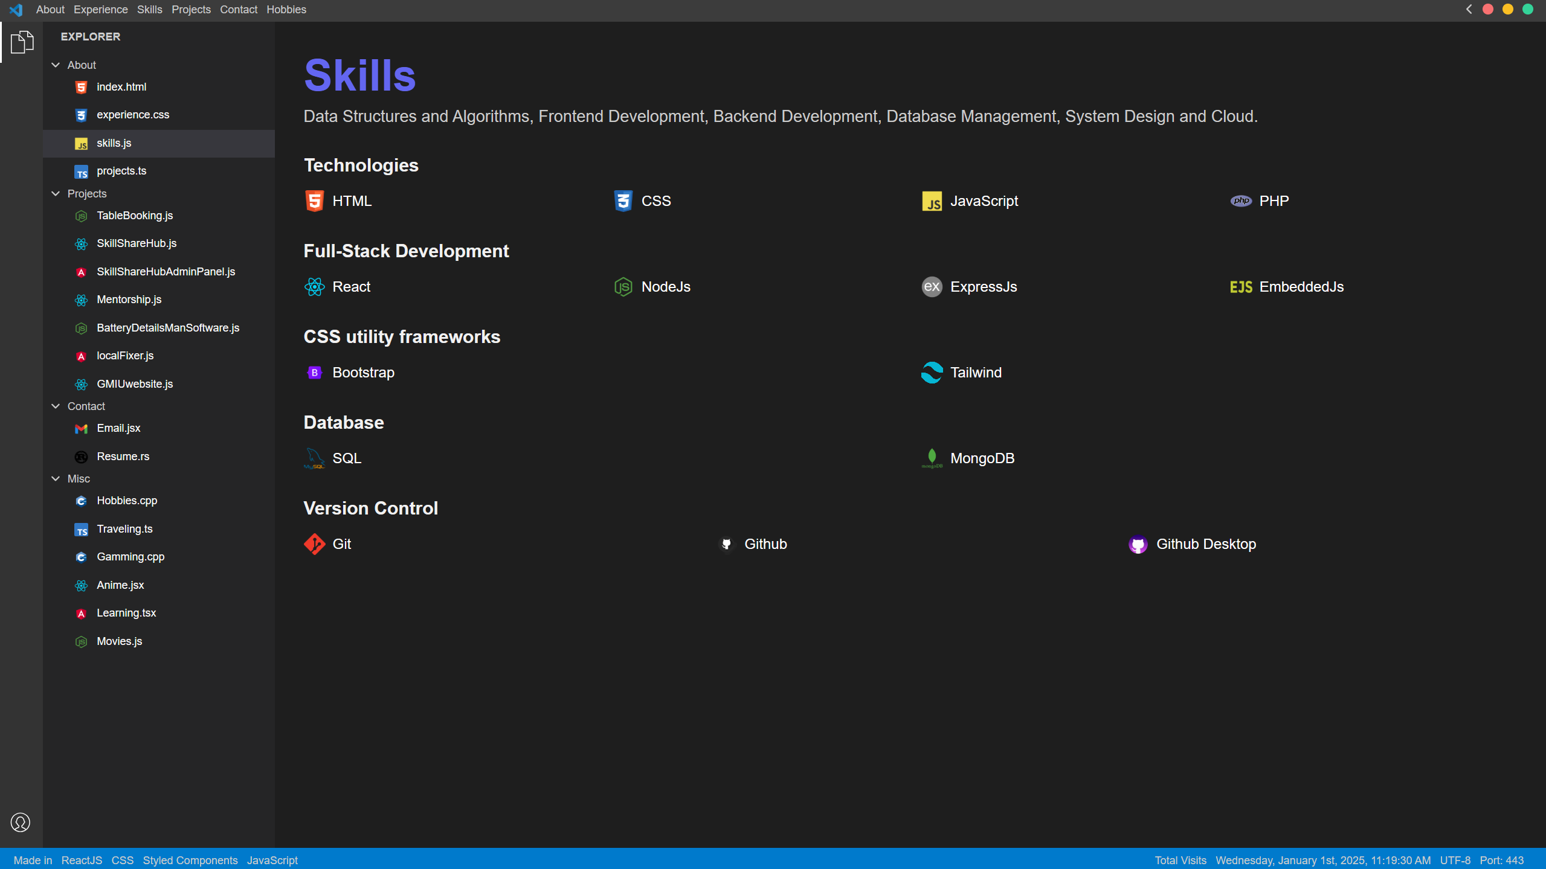Click the VS Code logo icon

[16, 10]
